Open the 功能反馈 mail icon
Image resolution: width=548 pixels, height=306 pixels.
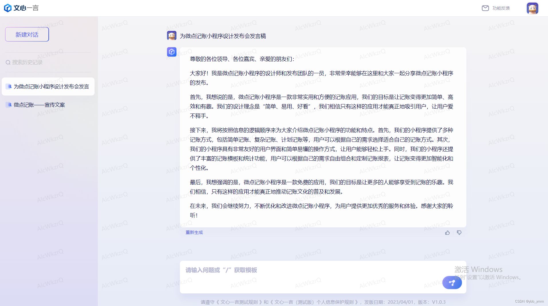[485, 8]
